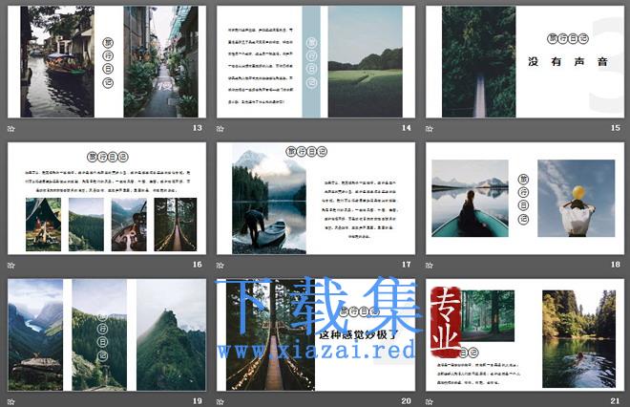The width and height of the screenshot is (630, 407).
Task: Click slide number 14 label
Action: [407, 128]
